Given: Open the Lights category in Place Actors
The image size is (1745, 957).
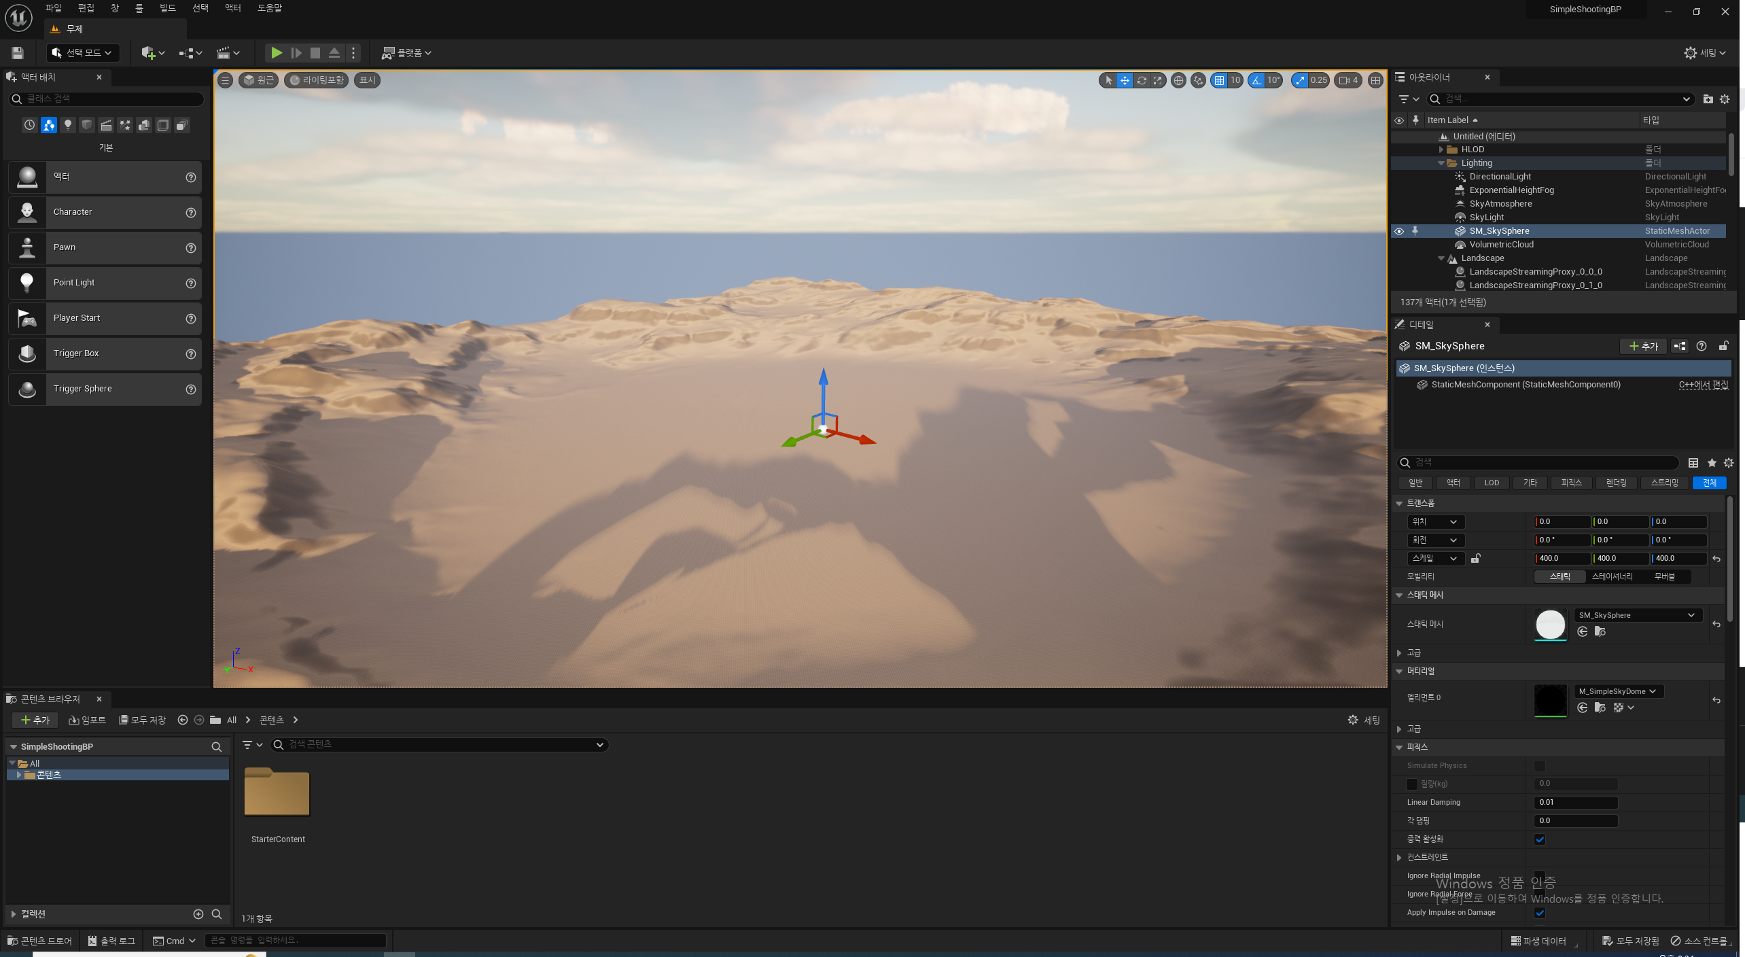Looking at the screenshot, I should (x=67, y=125).
